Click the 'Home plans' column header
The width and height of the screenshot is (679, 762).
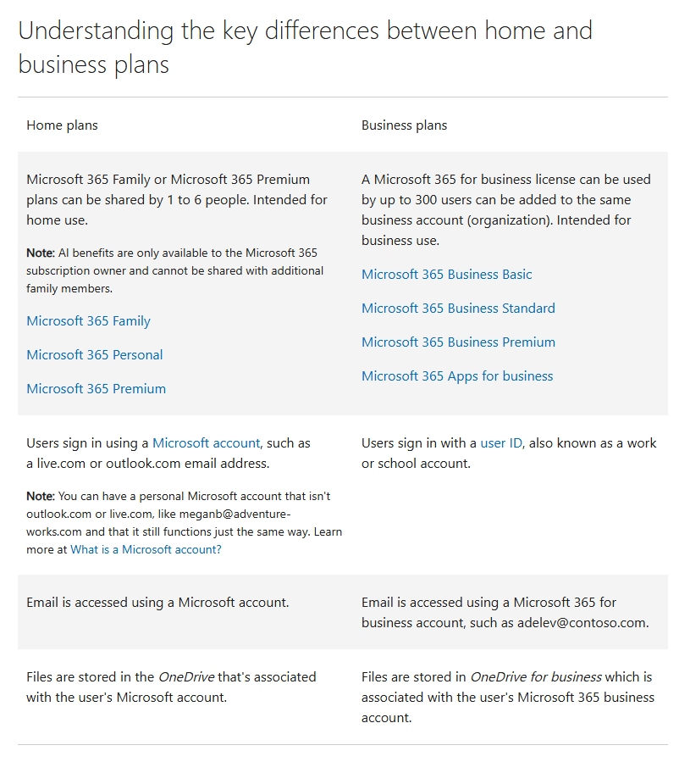pyautogui.click(x=62, y=125)
